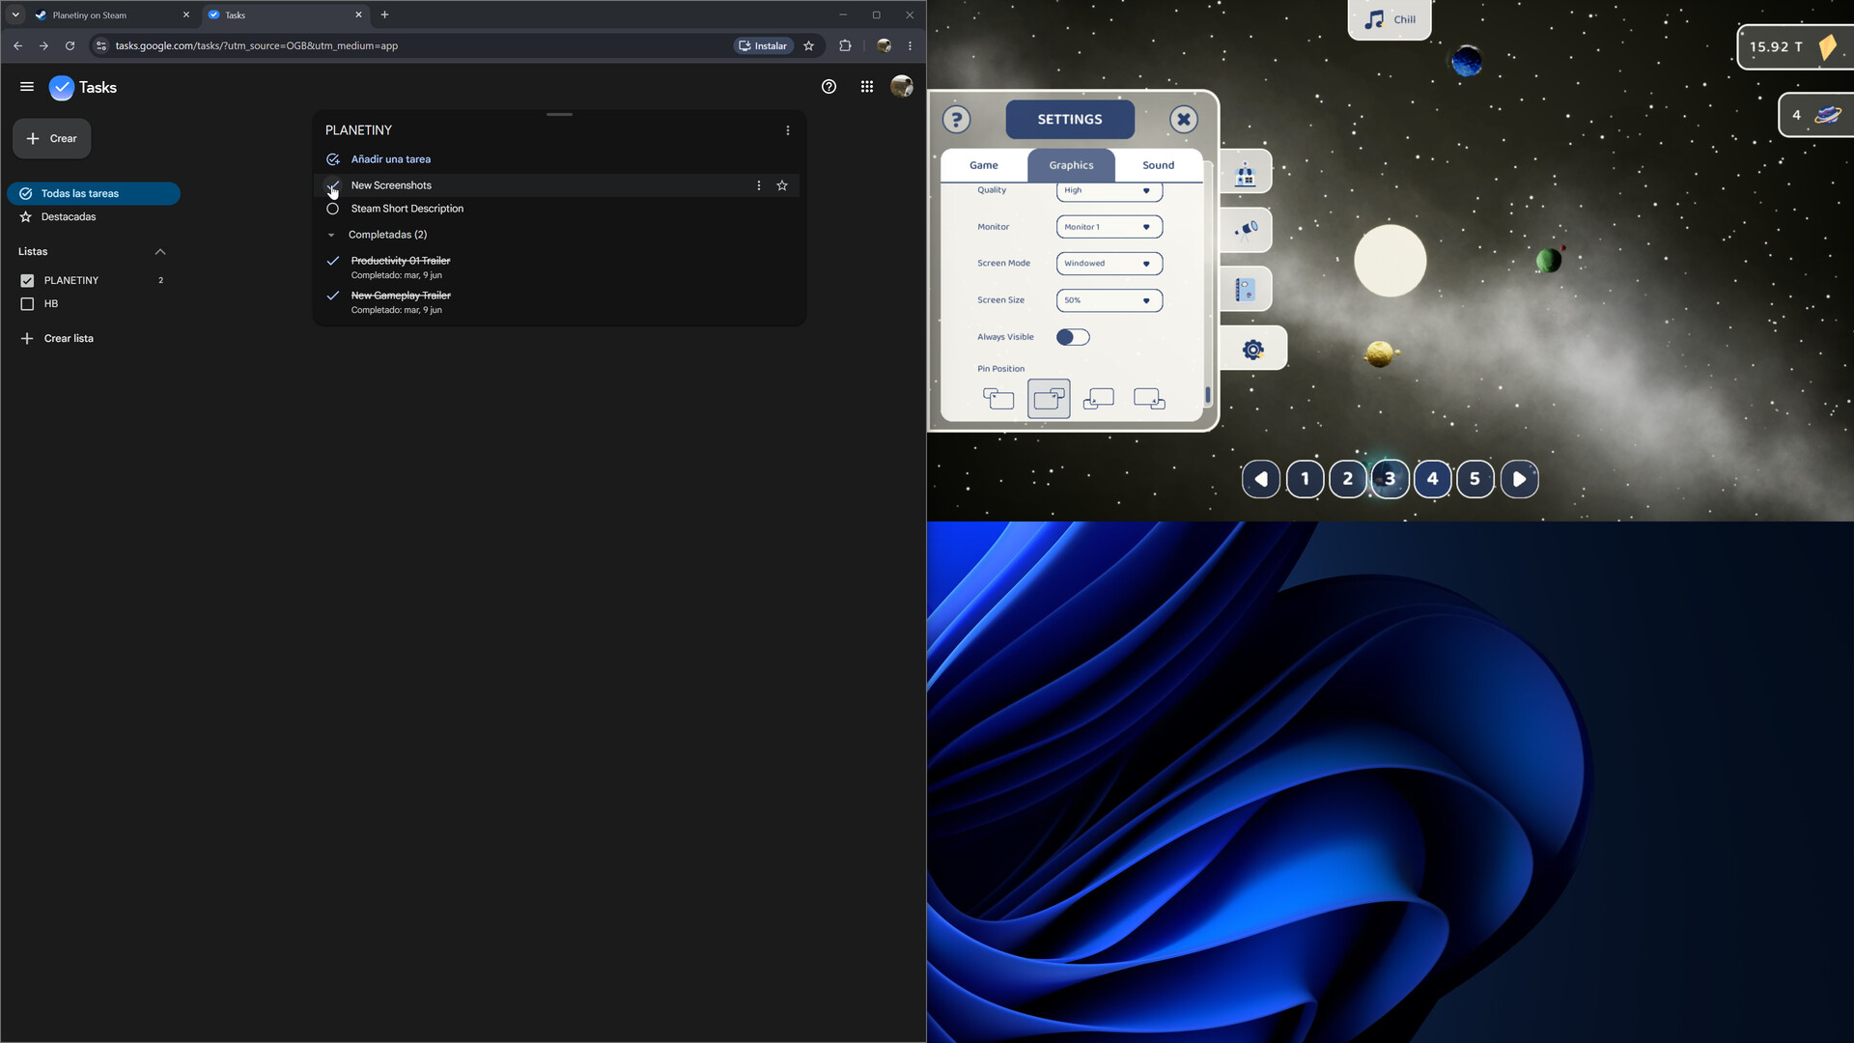The image size is (1854, 1043).
Task: Open the PLANETINY list options menu
Action: pos(788,130)
